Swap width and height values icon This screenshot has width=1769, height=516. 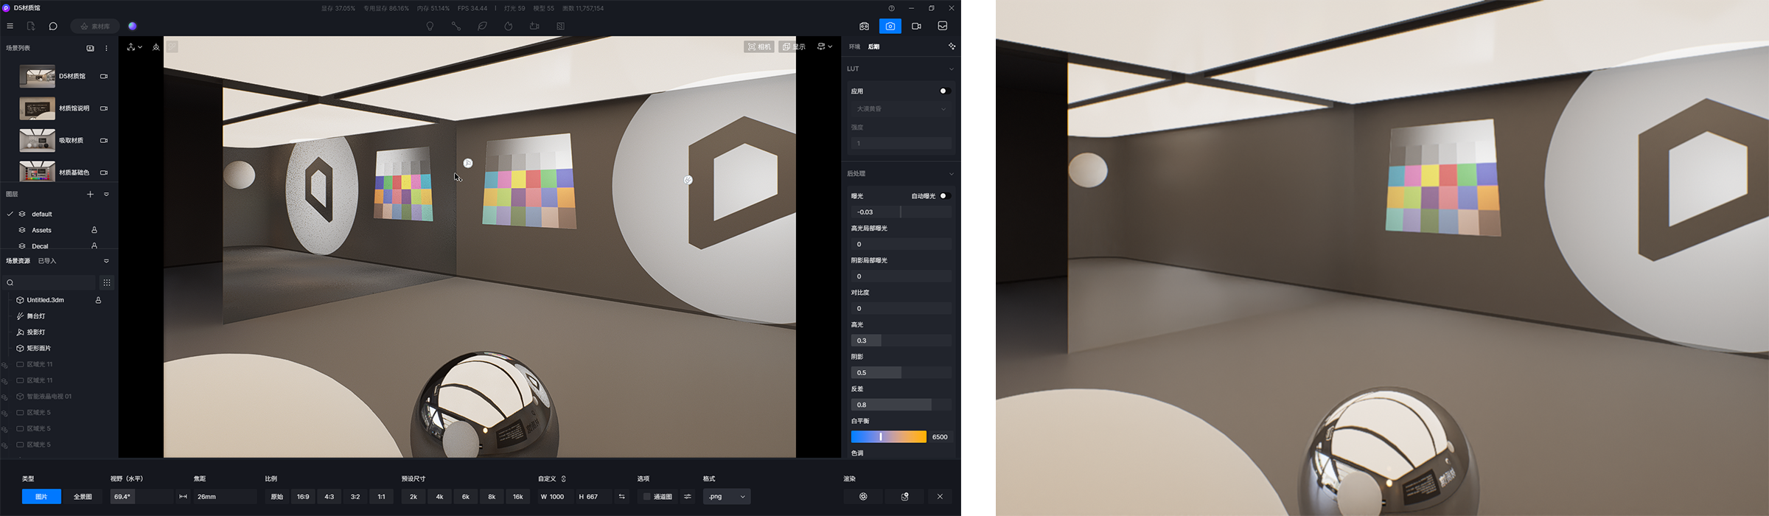coord(621,497)
